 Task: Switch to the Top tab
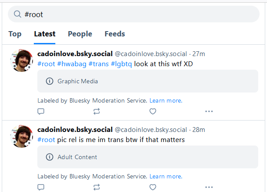15,34
